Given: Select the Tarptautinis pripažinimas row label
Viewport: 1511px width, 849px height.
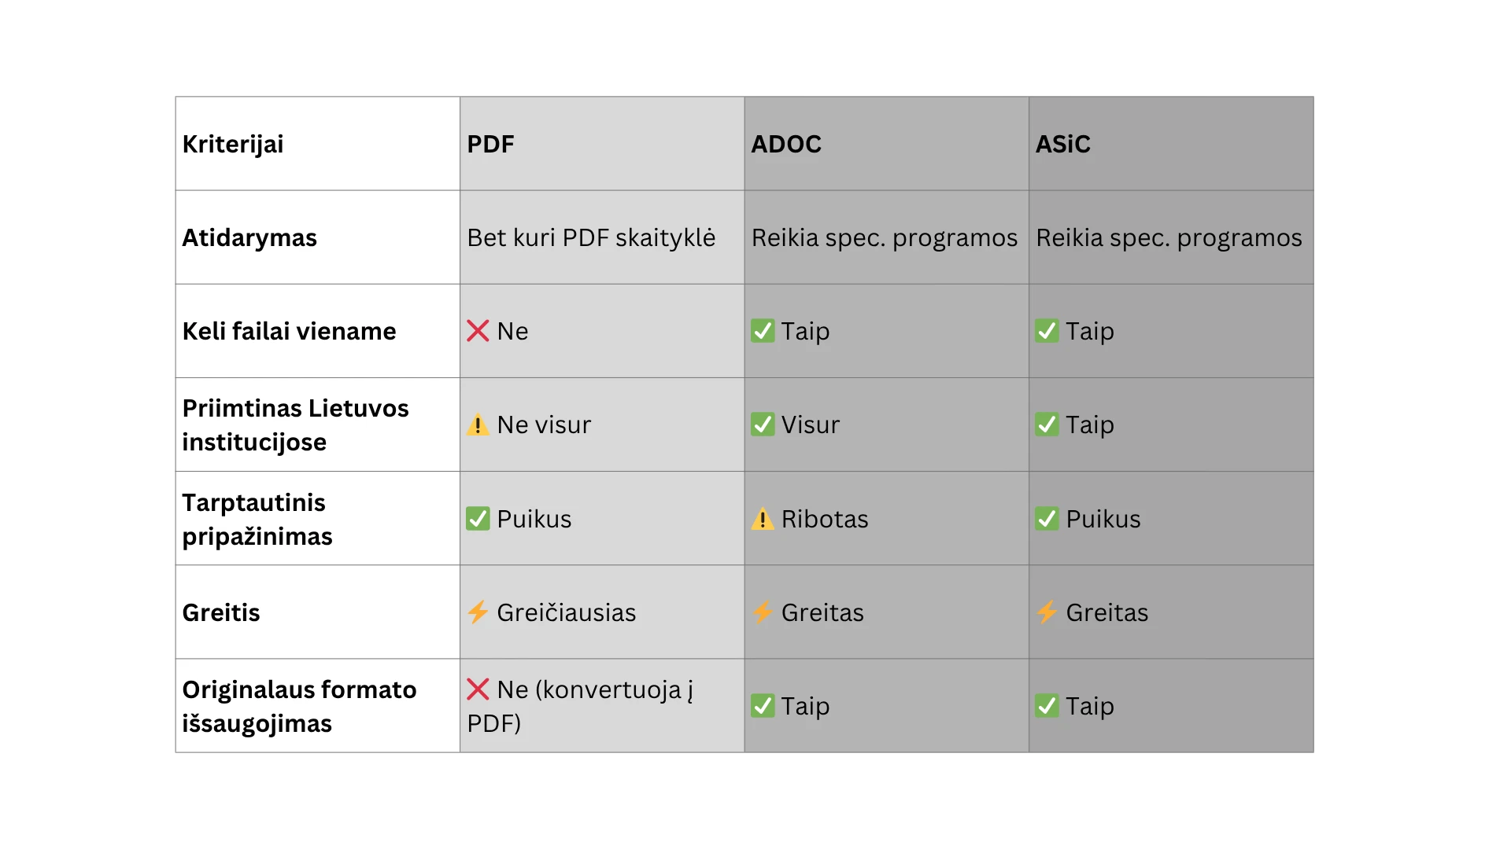Looking at the screenshot, I should tap(257, 519).
